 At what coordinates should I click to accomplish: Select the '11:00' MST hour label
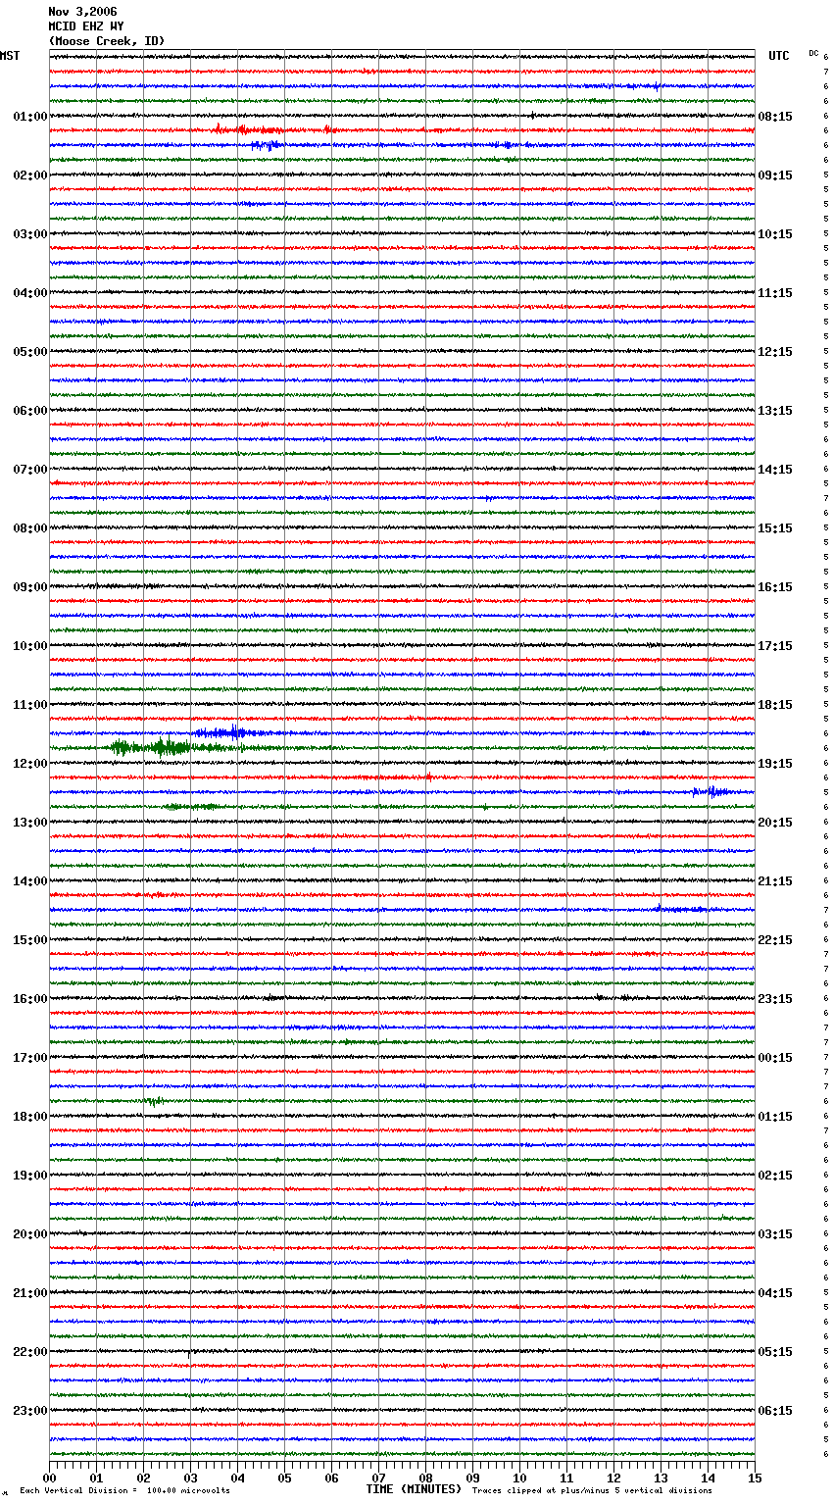[x=30, y=705]
